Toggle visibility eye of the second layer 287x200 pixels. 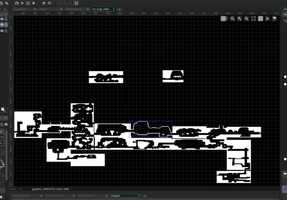2,25
